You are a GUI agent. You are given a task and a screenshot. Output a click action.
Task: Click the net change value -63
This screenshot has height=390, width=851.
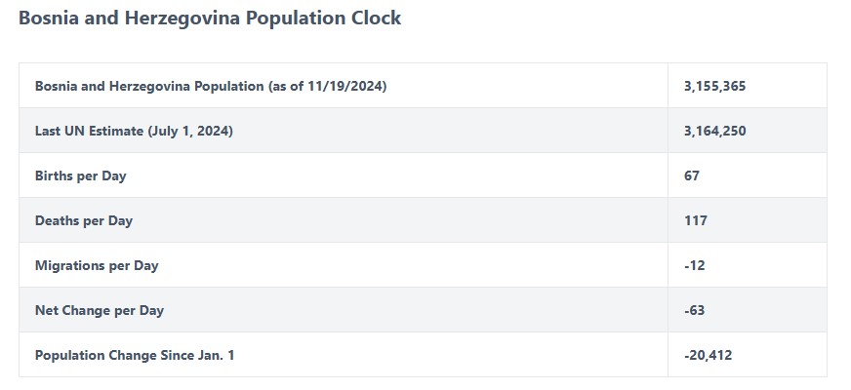click(x=695, y=310)
